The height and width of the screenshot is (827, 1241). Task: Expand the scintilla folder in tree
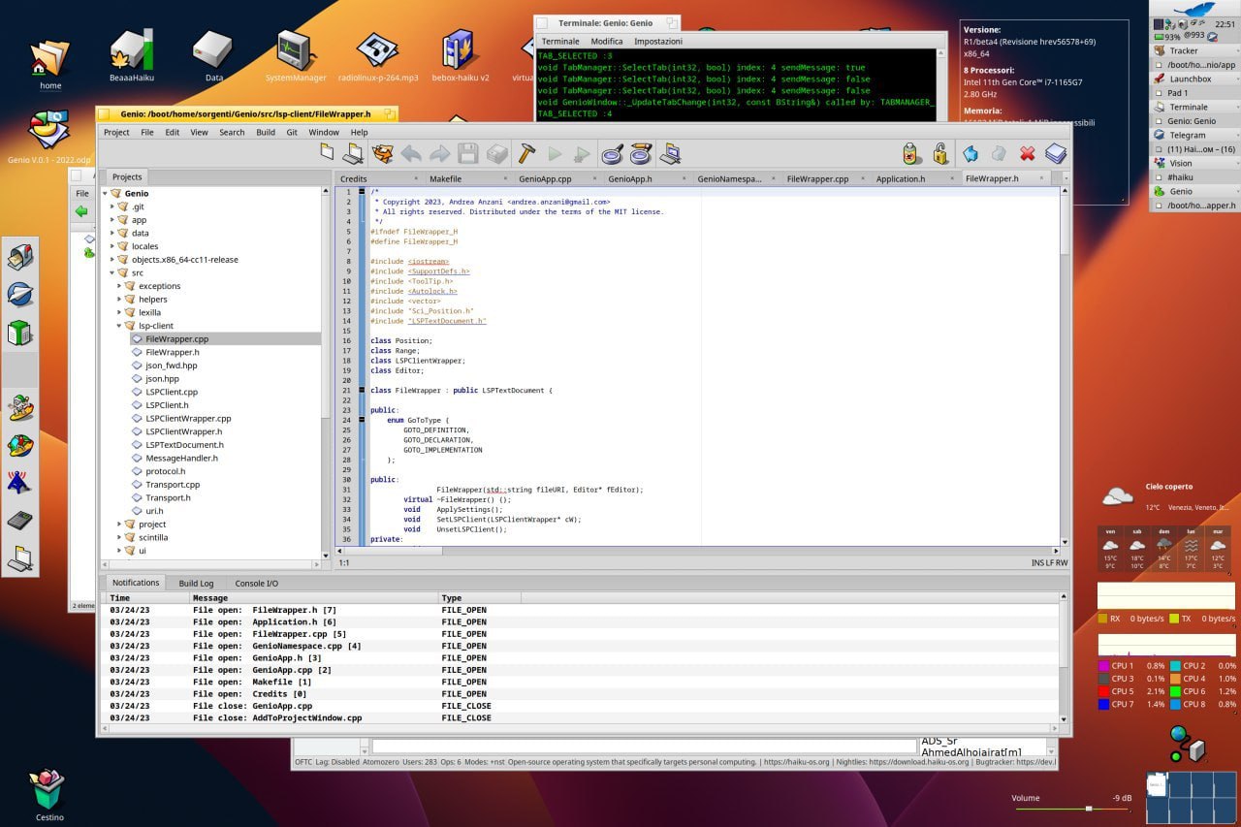click(x=119, y=537)
